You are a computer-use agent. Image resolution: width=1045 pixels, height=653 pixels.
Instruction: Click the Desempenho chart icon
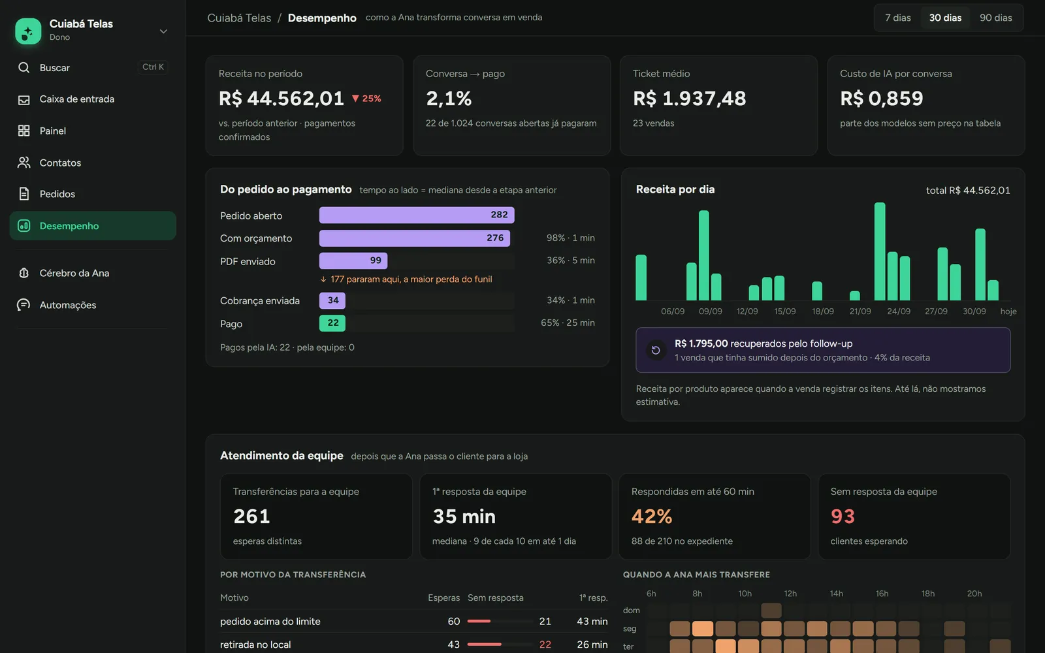(24, 226)
